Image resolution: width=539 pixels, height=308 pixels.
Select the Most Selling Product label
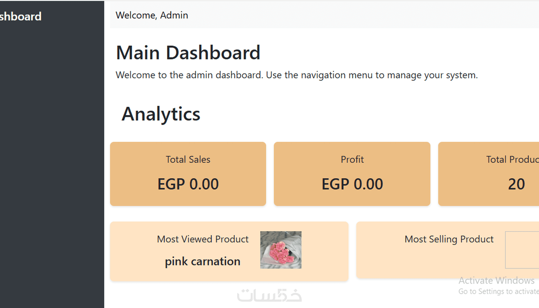pyautogui.click(x=449, y=239)
